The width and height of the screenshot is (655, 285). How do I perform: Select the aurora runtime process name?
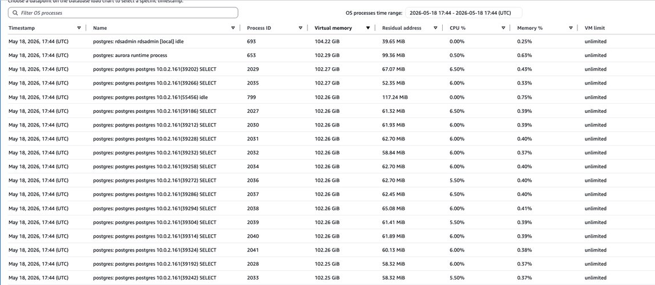pyautogui.click(x=130, y=55)
